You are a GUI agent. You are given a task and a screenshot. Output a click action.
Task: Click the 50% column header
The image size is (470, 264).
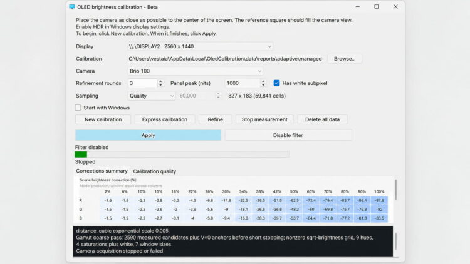coord(294,191)
